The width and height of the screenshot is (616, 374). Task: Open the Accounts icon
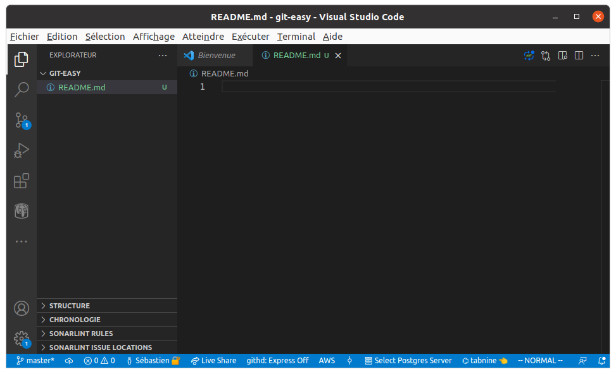pos(22,308)
